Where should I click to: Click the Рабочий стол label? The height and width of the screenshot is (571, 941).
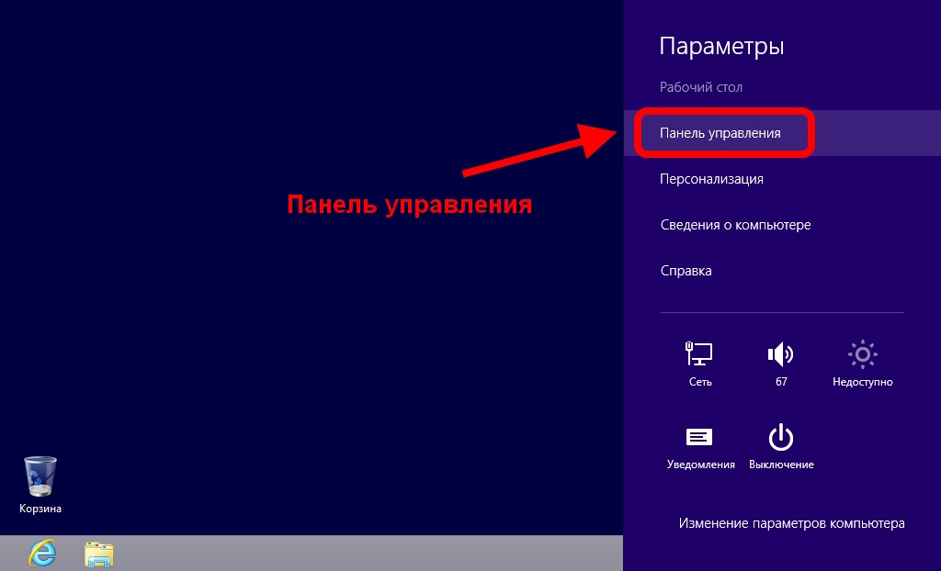(x=701, y=87)
